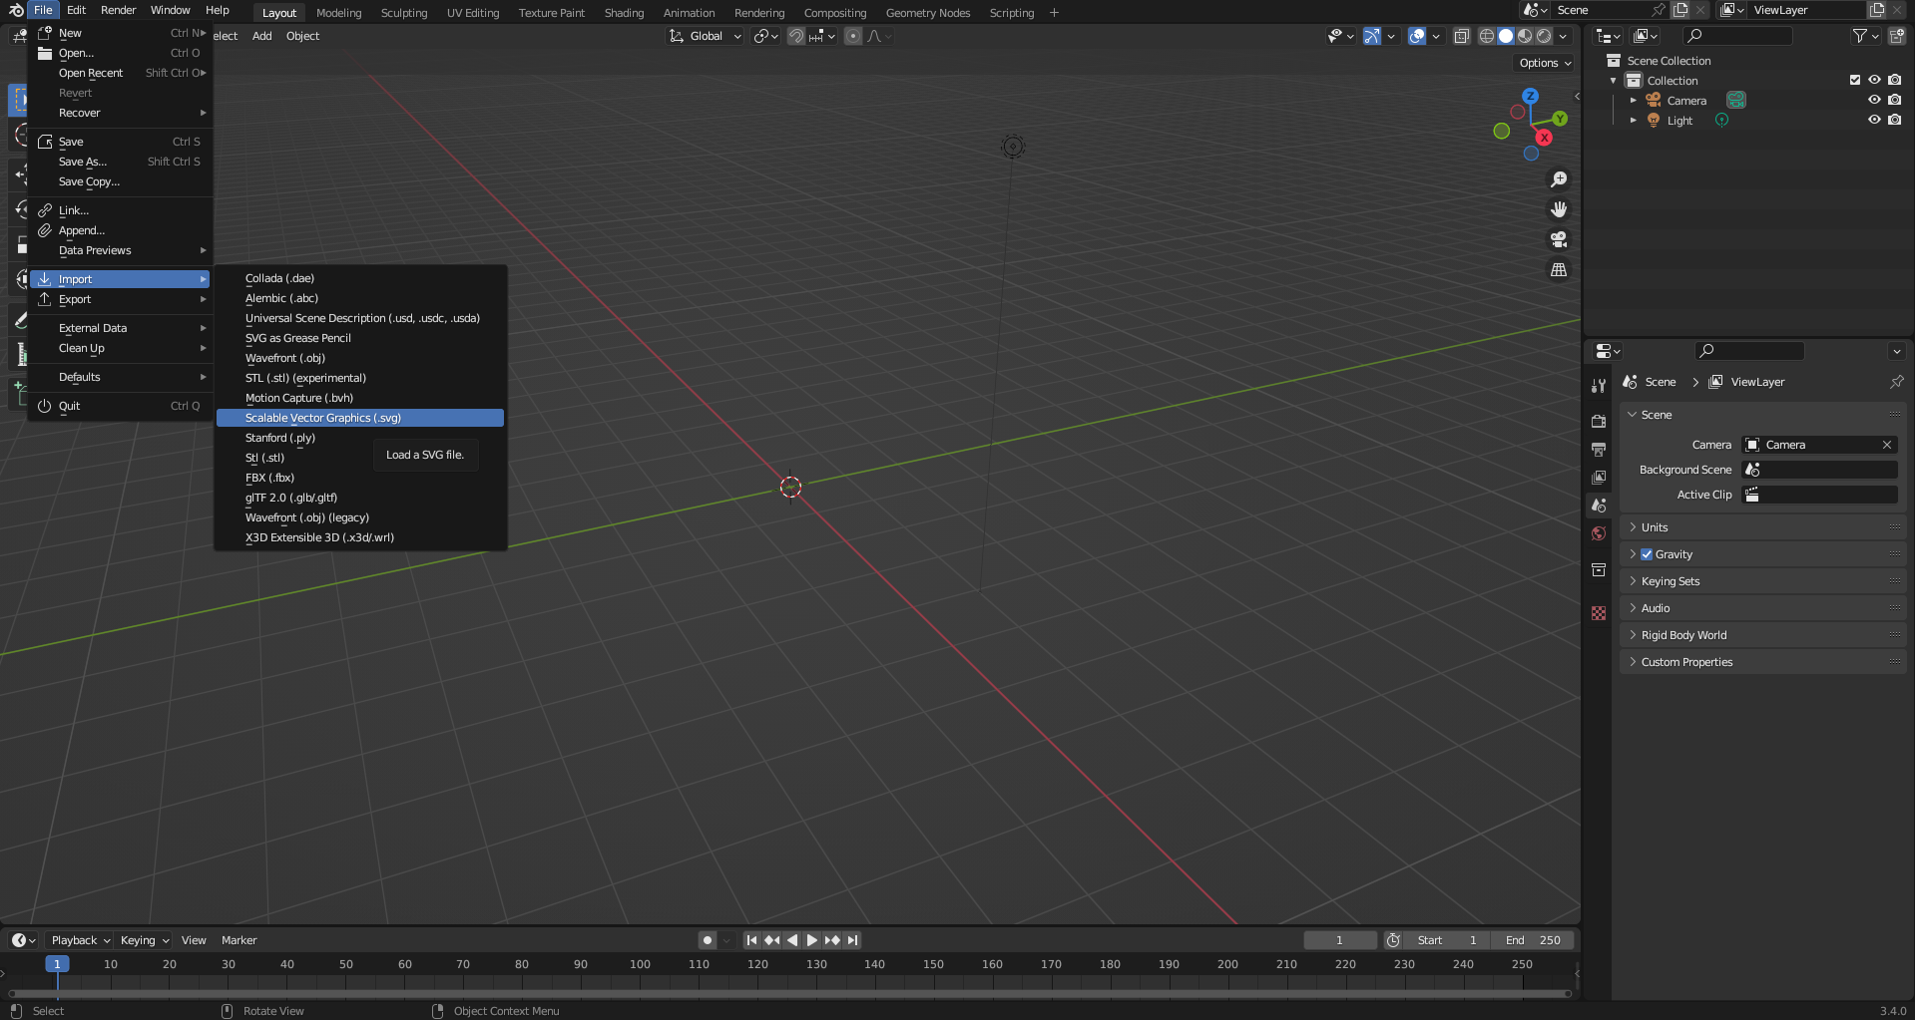Screen dimensions: 1915x1020
Task: Toggle viewport gizmos display button
Action: tap(1372, 36)
